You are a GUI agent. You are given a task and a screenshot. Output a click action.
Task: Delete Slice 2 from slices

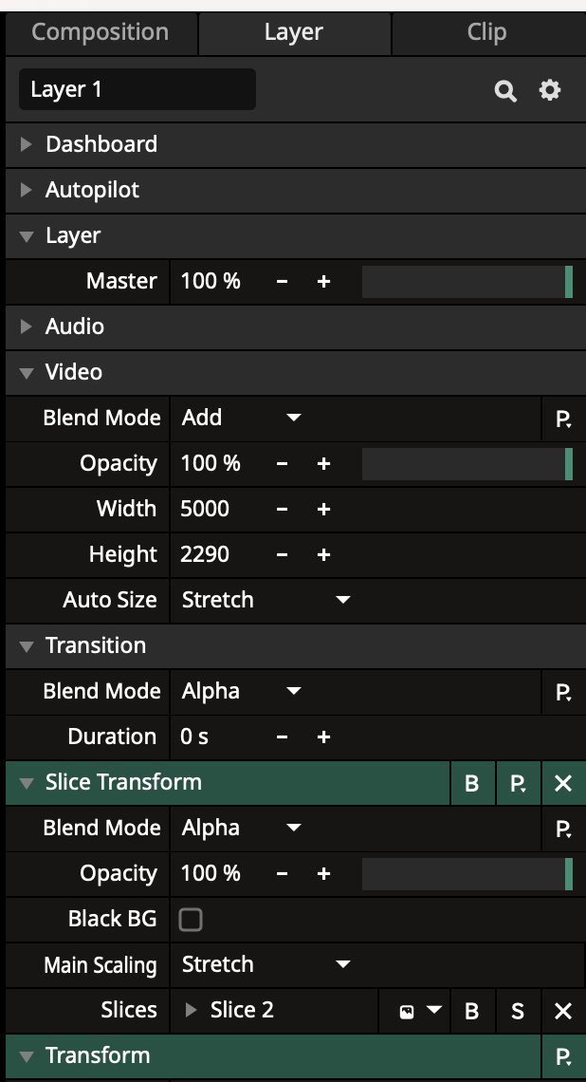click(563, 1011)
